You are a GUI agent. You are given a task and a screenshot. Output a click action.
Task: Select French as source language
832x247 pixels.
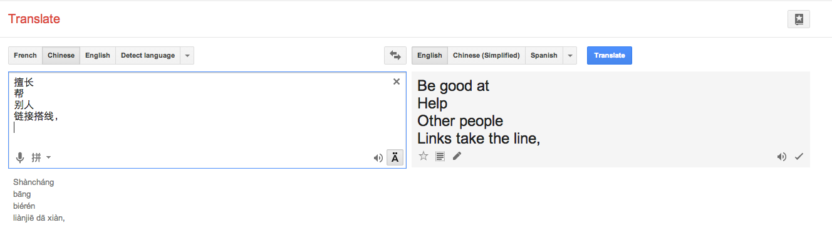click(25, 55)
